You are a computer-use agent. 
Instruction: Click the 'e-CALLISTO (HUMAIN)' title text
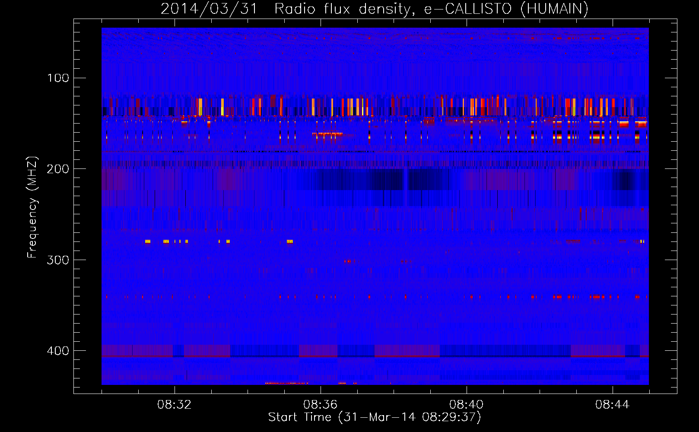point(506,9)
